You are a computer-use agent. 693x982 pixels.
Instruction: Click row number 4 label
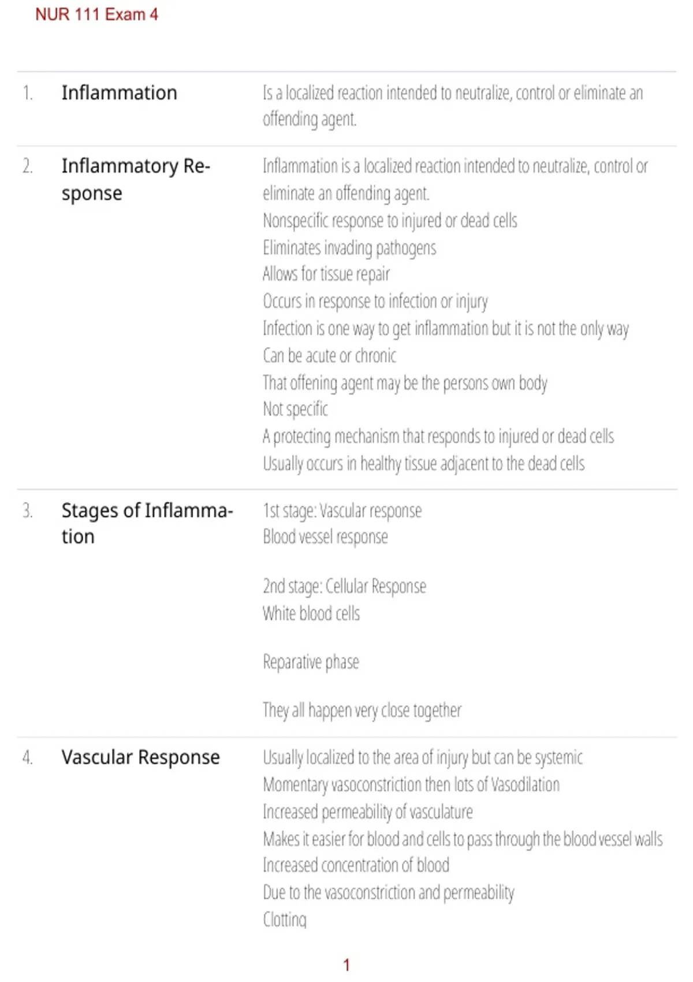pos(28,757)
